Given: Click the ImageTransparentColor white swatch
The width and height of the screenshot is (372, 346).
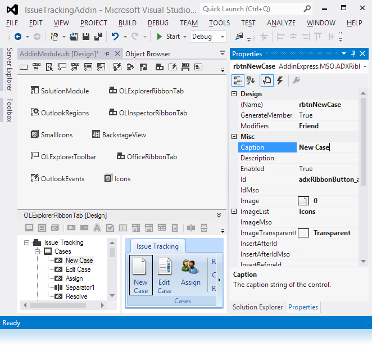Looking at the screenshot, I should [303, 233].
